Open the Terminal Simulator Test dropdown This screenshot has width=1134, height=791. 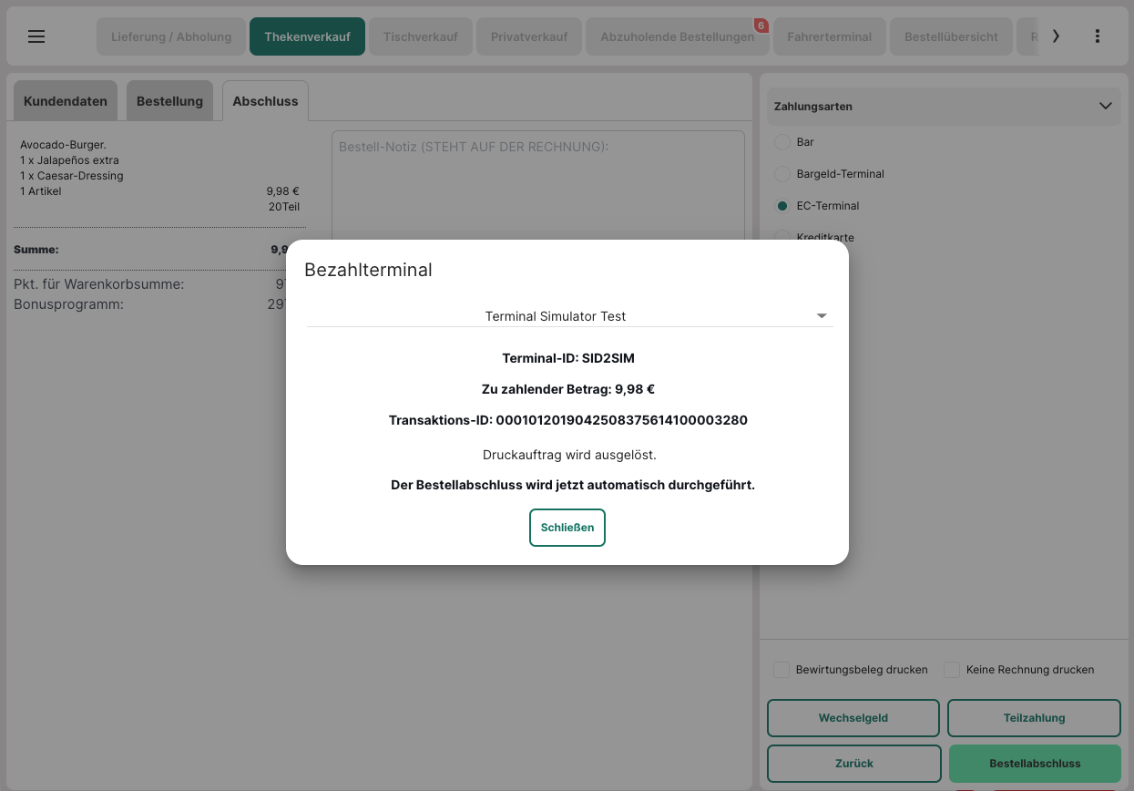[x=568, y=316]
